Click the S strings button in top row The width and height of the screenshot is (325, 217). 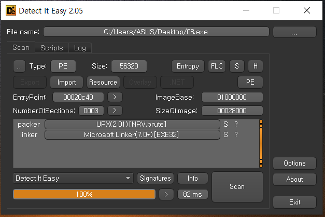[x=237, y=66]
